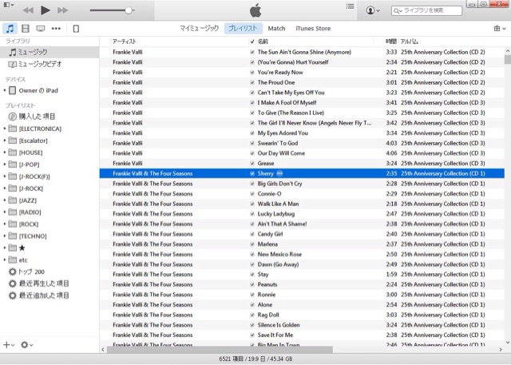Uncheck Can't Take My Eyes Off You
511x365 pixels.
click(252, 93)
